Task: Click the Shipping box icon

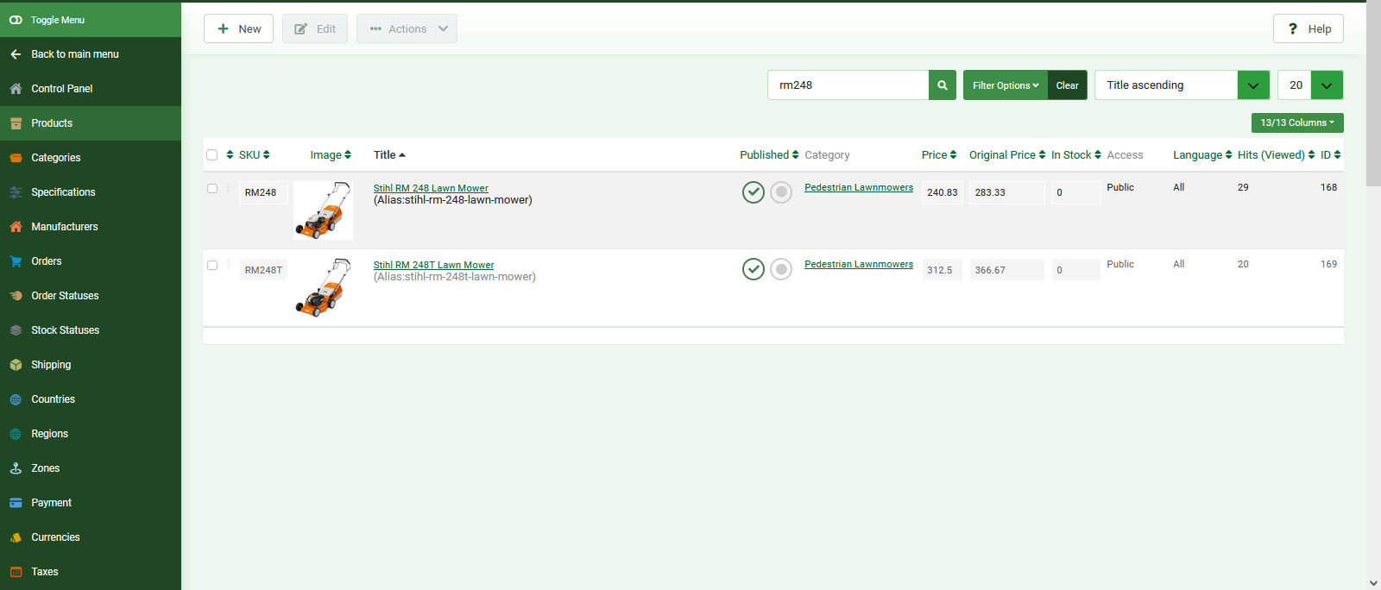Action: [x=16, y=365]
